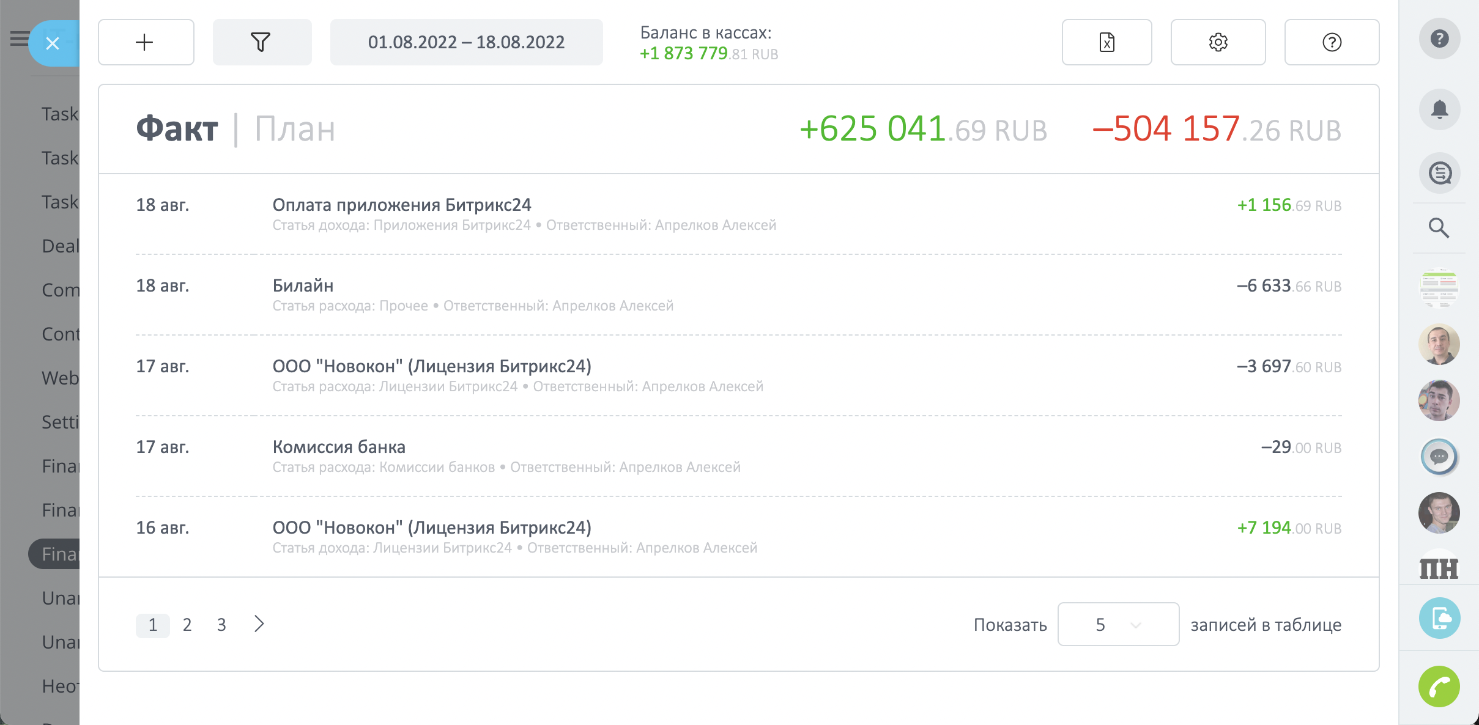Click the question mark help button in toolbar

(x=1332, y=42)
